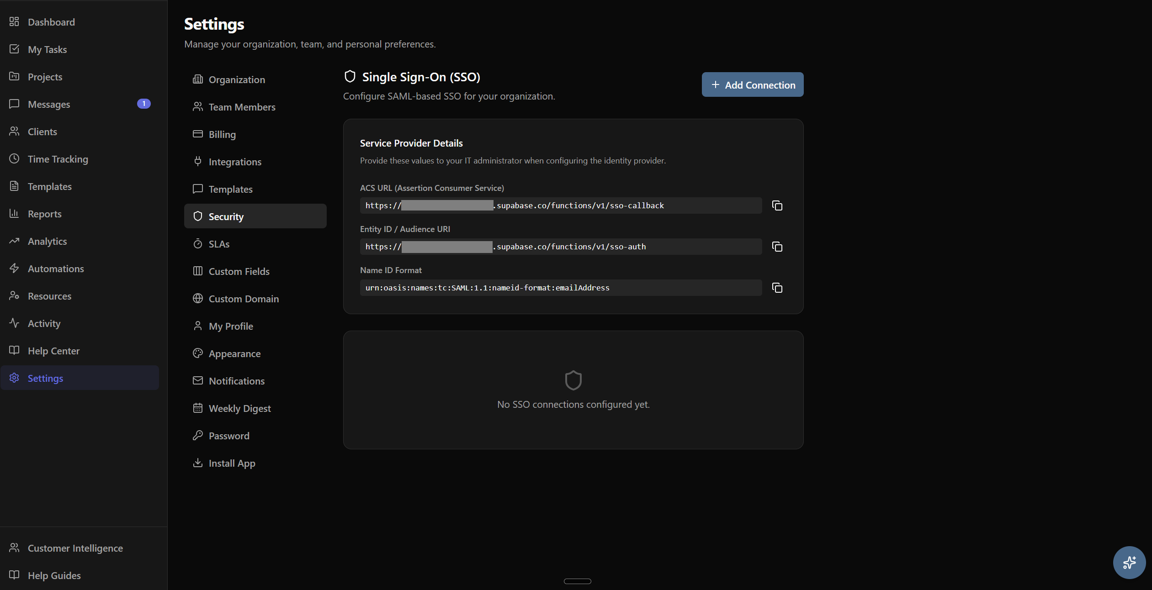Open the Notifications settings section

pyautogui.click(x=237, y=380)
